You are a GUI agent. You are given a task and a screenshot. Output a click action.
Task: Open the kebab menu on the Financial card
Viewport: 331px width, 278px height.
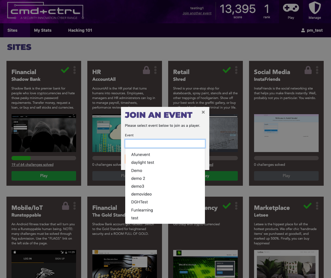pos(74,70)
